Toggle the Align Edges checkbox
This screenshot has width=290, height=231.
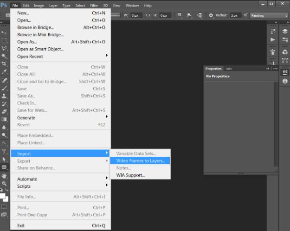[245, 15]
